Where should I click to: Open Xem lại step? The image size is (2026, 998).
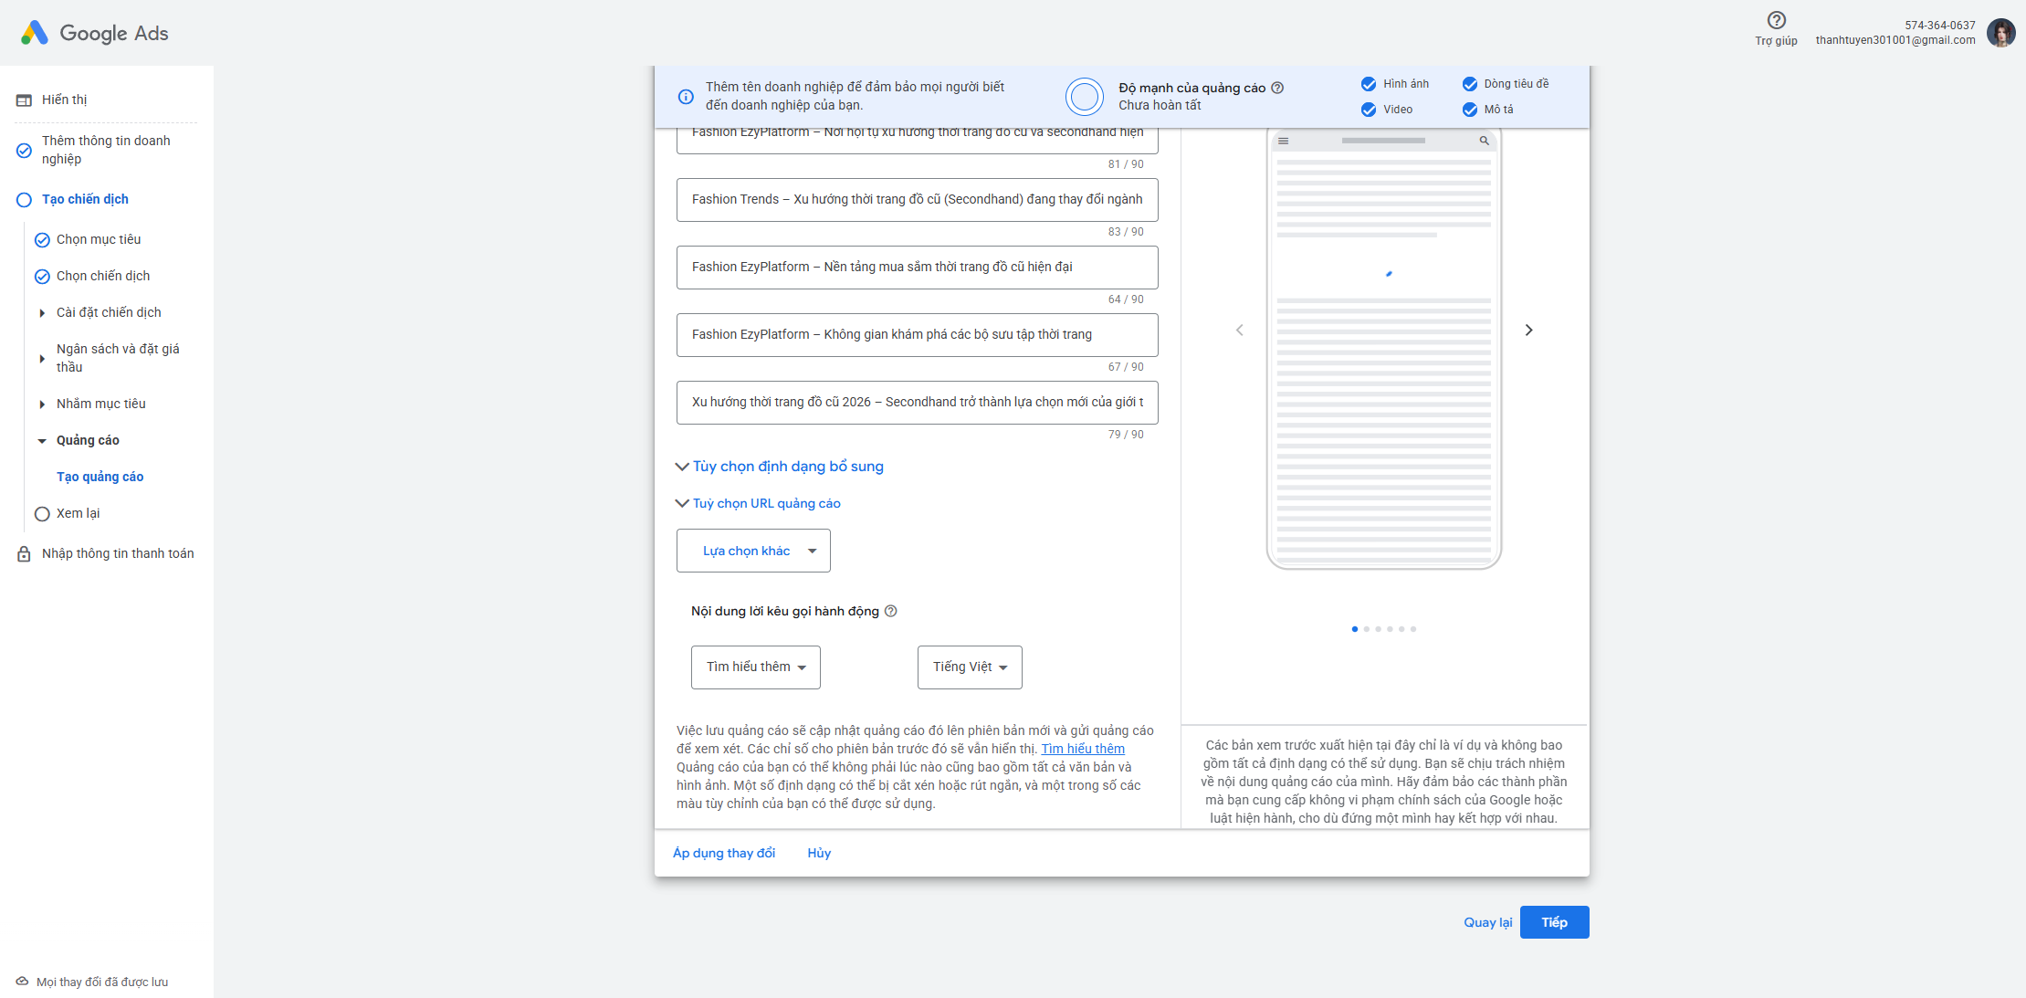[78, 513]
